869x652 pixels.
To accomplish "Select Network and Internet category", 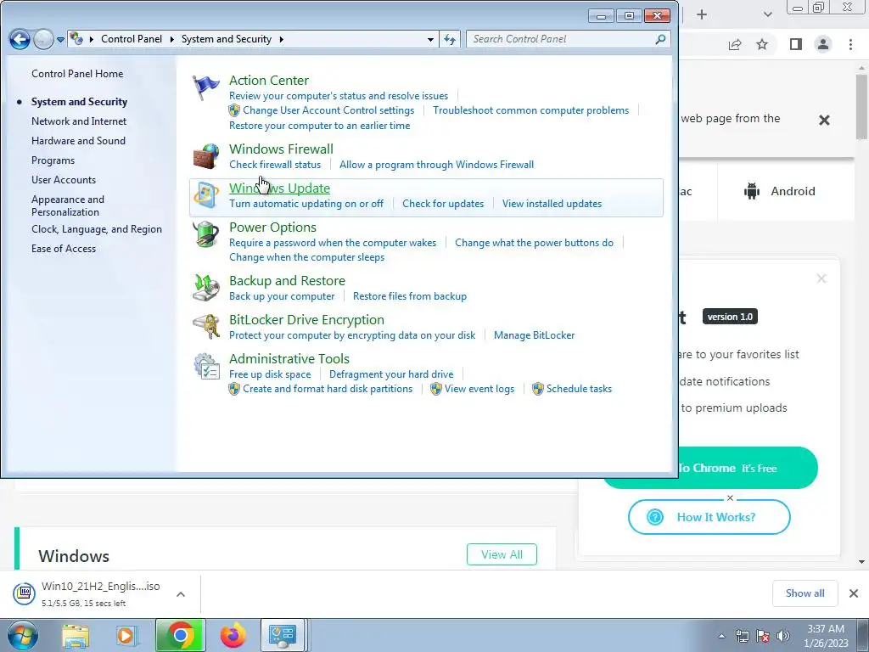I will pos(79,121).
